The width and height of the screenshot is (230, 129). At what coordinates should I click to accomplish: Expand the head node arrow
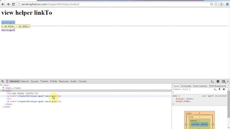(3, 88)
